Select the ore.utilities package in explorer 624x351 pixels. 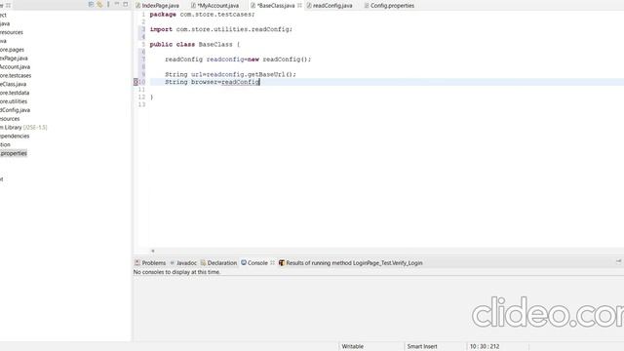point(14,101)
